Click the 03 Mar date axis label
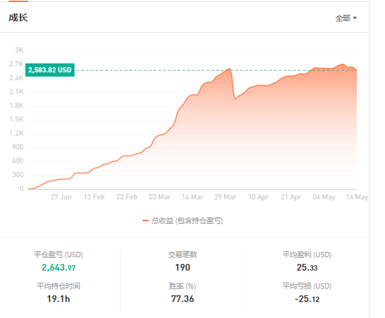 tap(159, 197)
